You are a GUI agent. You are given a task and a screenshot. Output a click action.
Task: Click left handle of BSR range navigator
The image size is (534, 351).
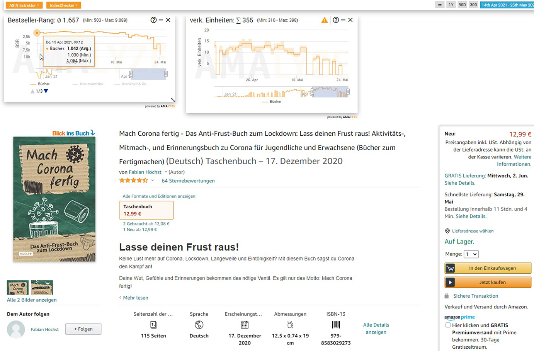(131, 74)
